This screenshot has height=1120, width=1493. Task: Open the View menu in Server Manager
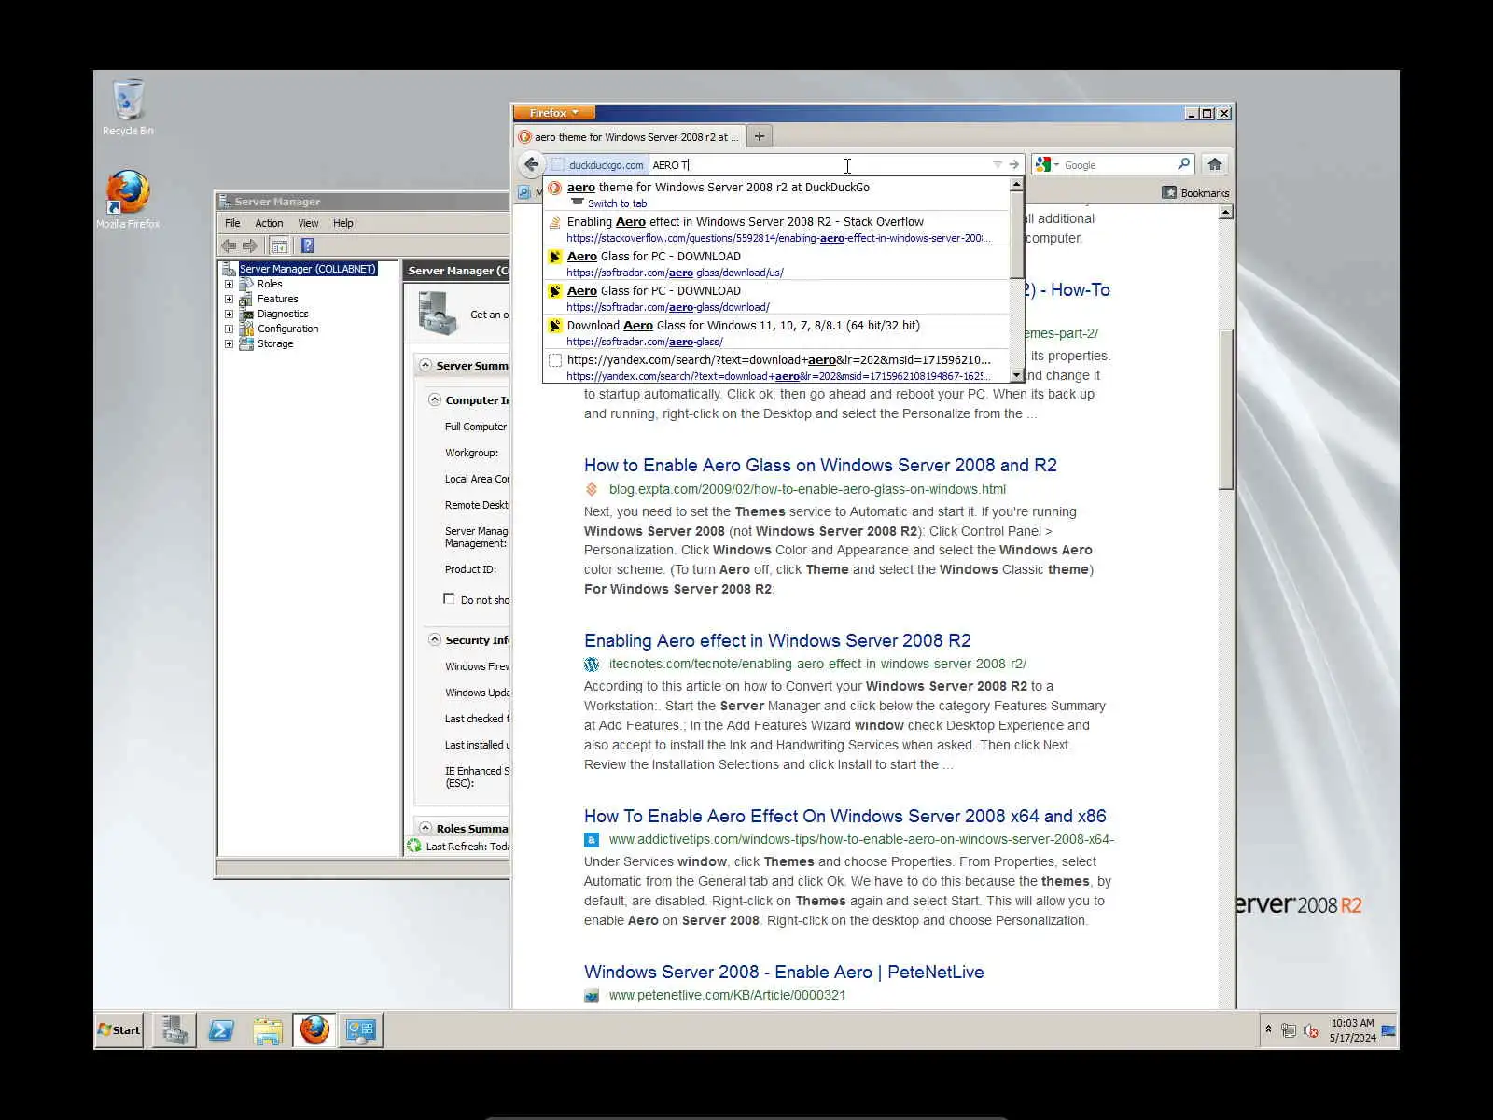pyautogui.click(x=308, y=223)
